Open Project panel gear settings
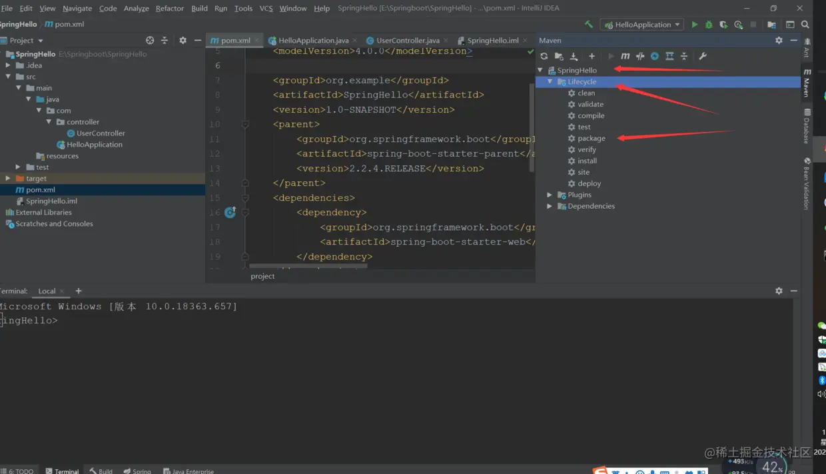The image size is (826, 474). pyautogui.click(x=183, y=40)
